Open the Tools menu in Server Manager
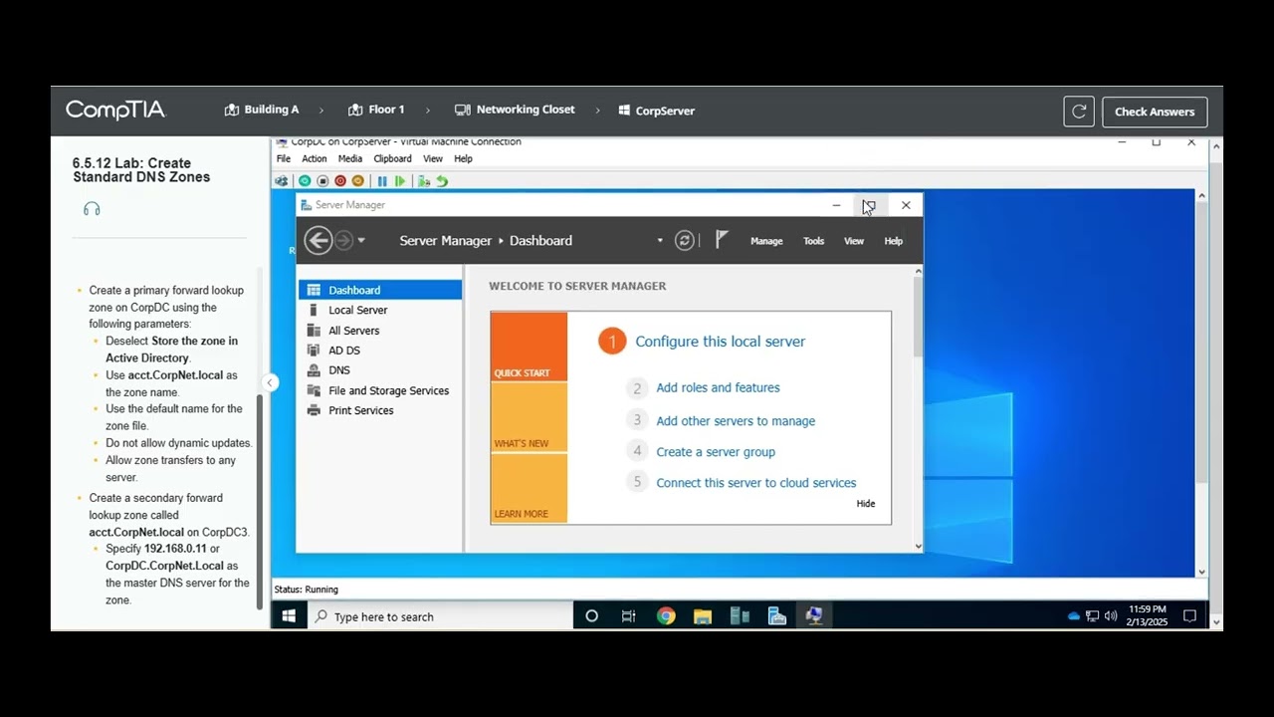This screenshot has width=1274, height=717. [814, 241]
